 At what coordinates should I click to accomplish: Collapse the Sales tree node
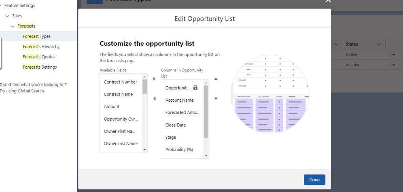pyautogui.click(x=7, y=16)
